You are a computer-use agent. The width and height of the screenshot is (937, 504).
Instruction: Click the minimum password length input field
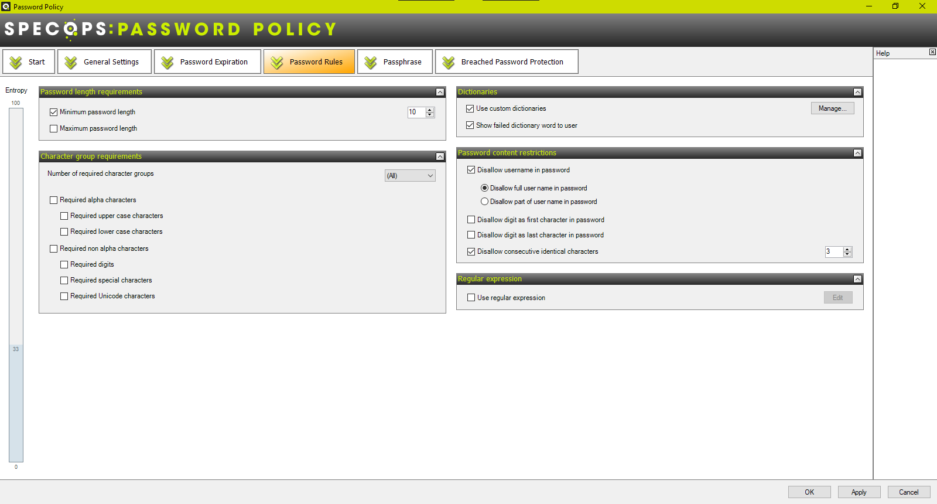(416, 112)
